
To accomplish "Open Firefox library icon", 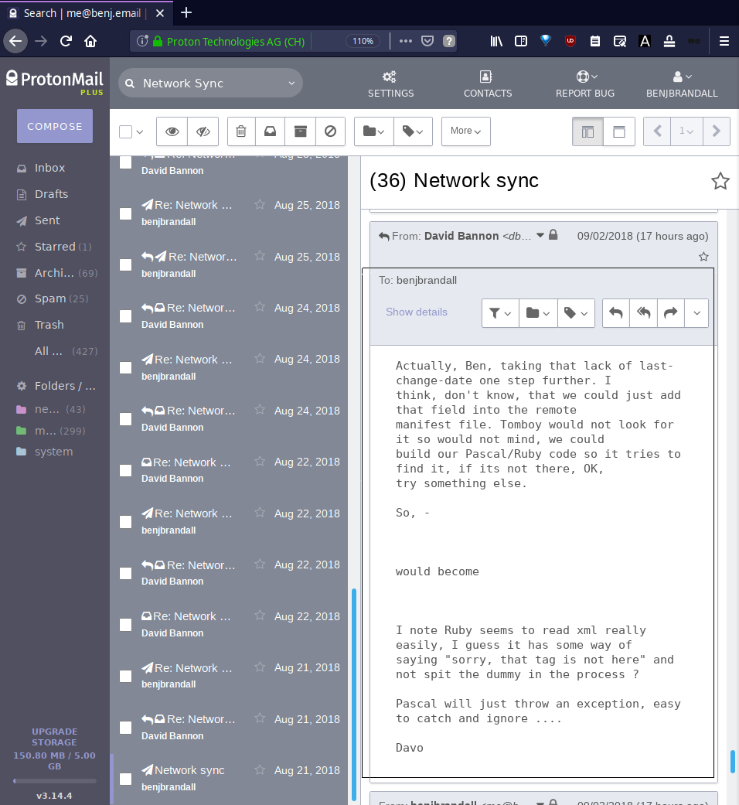I will tap(496, 41).
